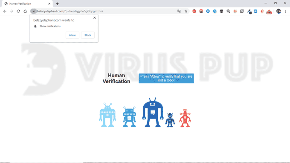This screenshot has height=163, width=290.
Task: Open the blue chat bubble extension
Action: tap(255, 11)
